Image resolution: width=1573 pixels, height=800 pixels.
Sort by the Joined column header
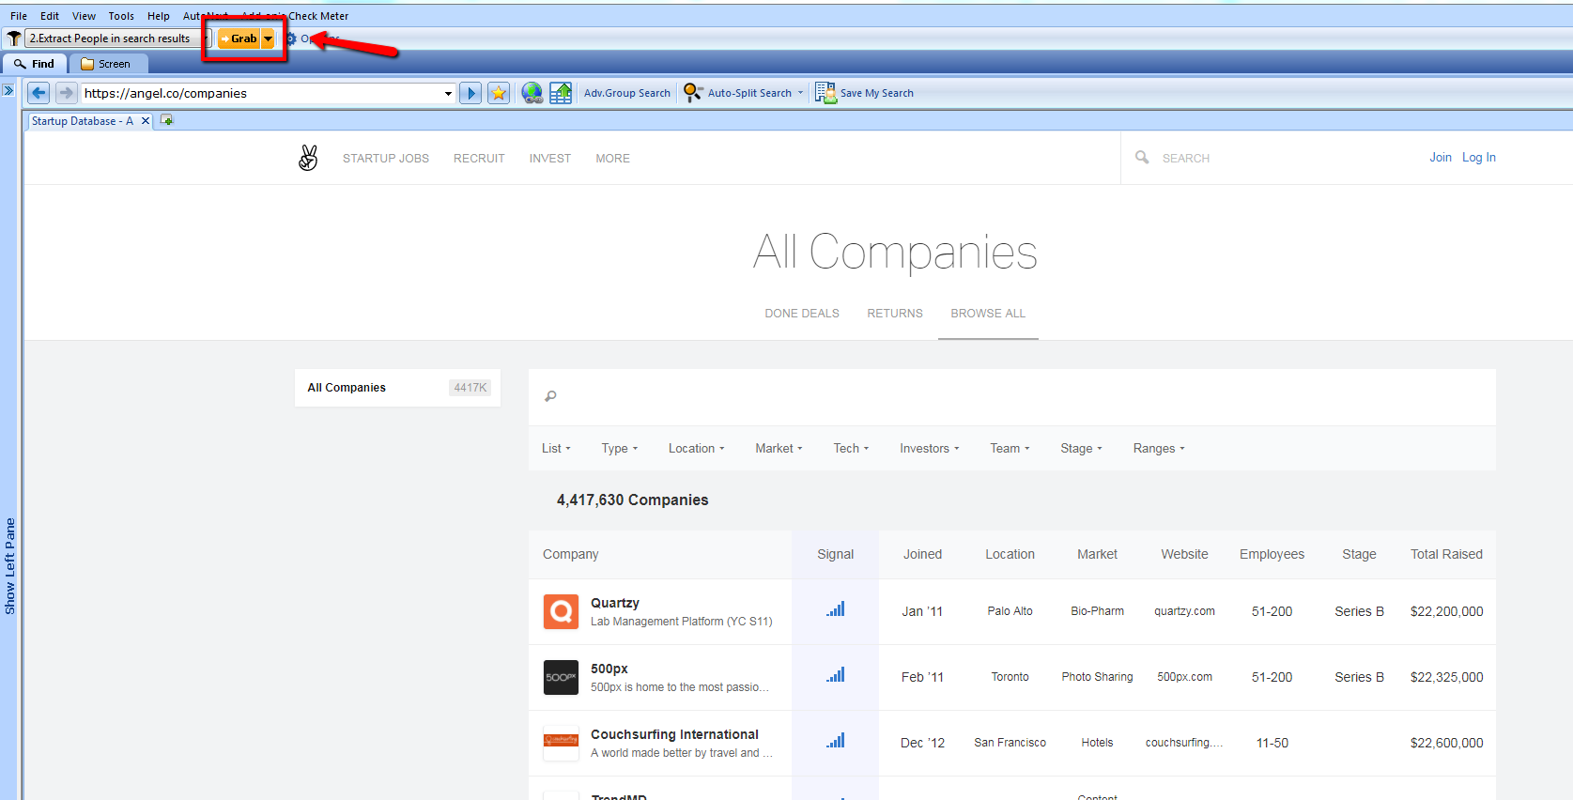(x=922, y=555)
